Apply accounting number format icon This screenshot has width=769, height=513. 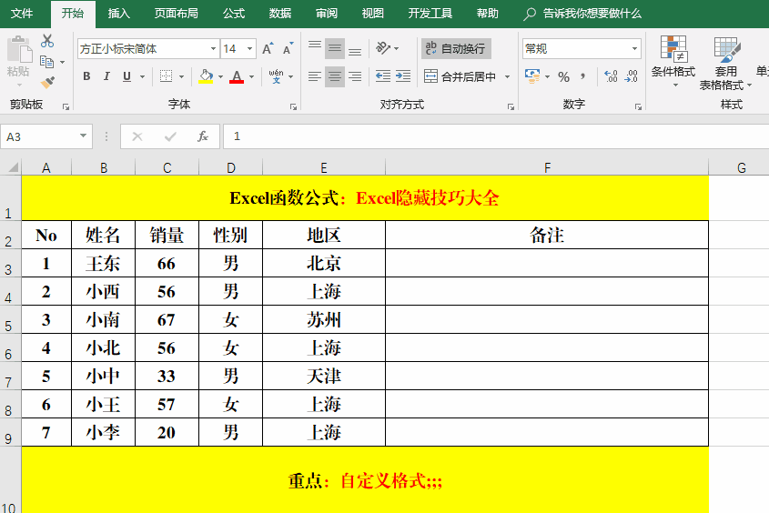pyautogui.click(x=532, y=76)
